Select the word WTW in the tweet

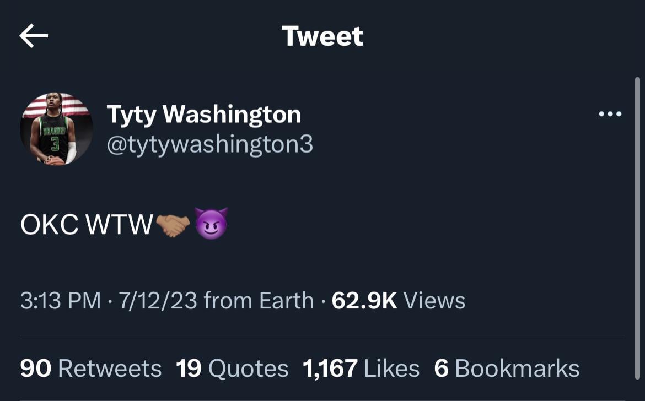pyautogui.click(x=120, y=225)
